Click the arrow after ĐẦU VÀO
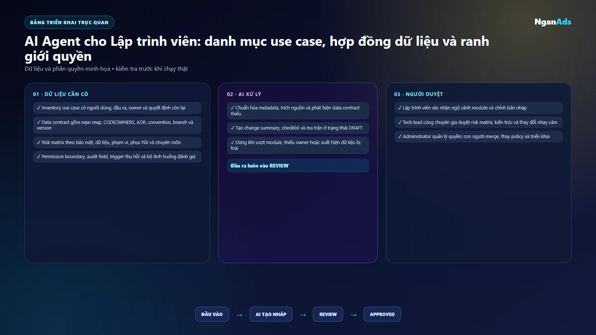The width and height of the screenshot is (596, 335). coord(239,315)
